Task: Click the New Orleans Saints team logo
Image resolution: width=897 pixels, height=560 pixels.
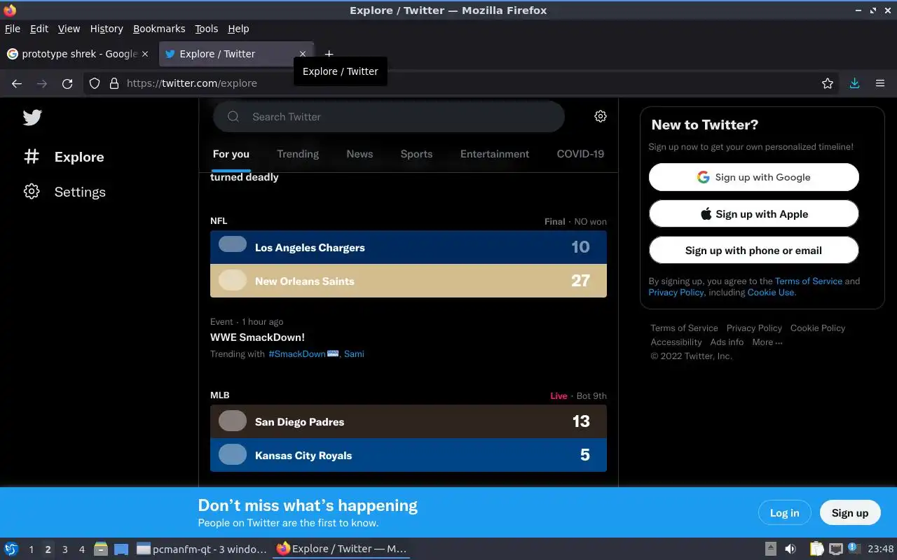Action: [233, 281]
